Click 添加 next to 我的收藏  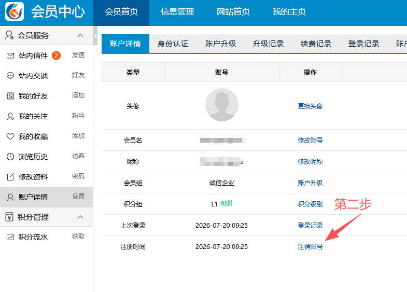click(x=78, y=136)
